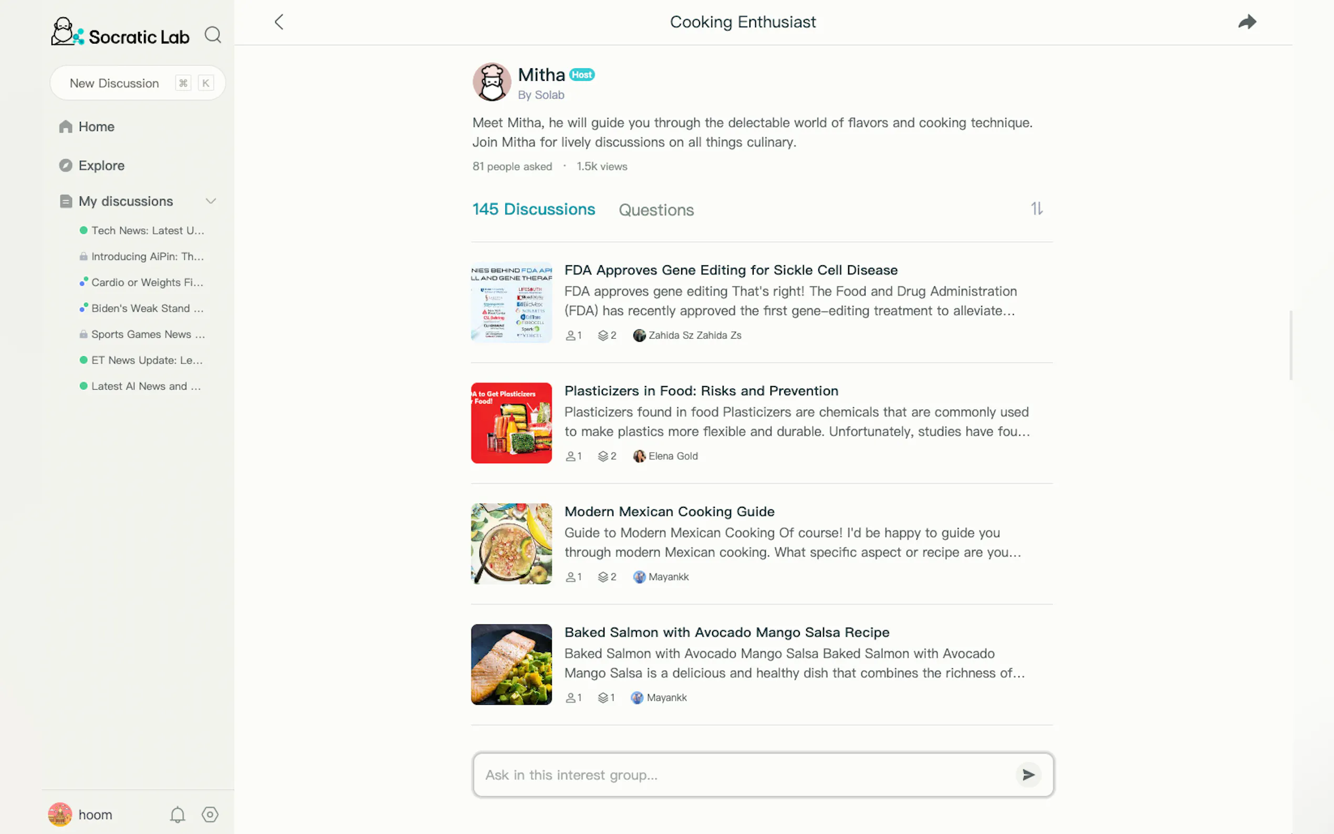Click the search magnifier icon
The image size is (1334, 834).
coord(213,35)
